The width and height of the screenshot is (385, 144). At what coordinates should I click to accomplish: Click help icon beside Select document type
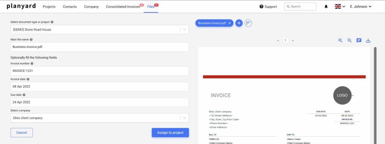(x=52, y=22)
